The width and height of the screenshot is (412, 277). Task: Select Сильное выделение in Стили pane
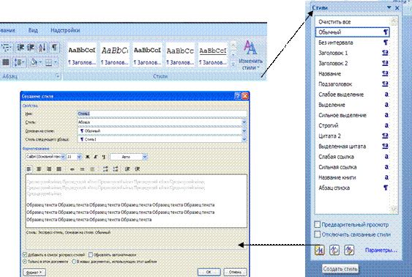(352, 115)
